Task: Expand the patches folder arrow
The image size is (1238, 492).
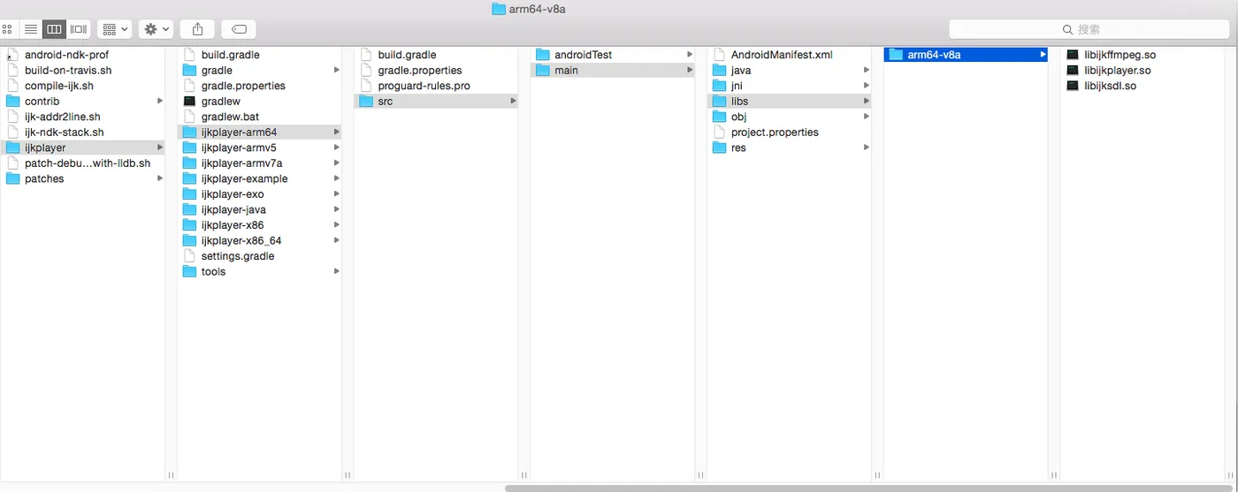Action: pos(160,178)
